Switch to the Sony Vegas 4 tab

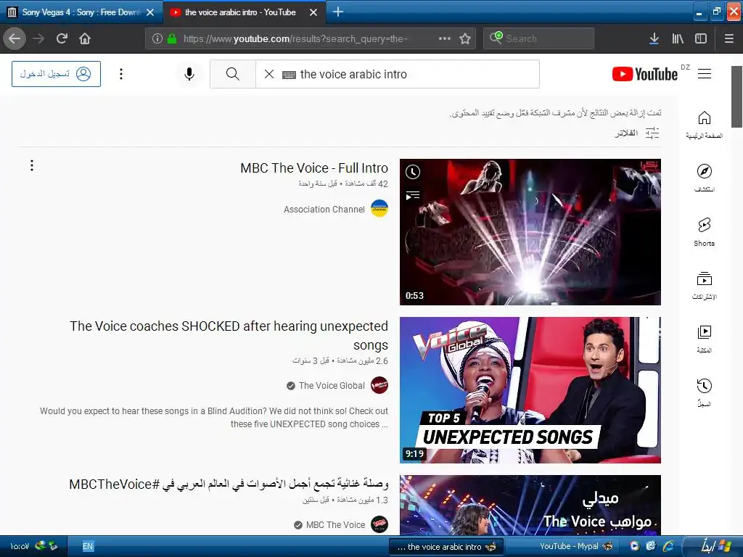pos(81,12)
